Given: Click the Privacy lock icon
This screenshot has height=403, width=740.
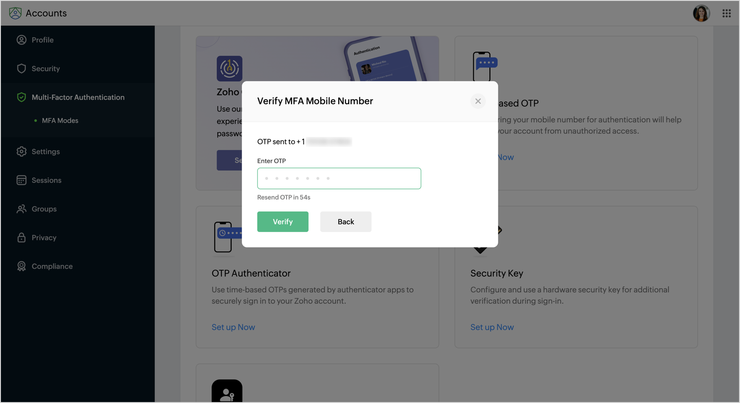Looking at the screenshot, I should click(x=21, y=237).
